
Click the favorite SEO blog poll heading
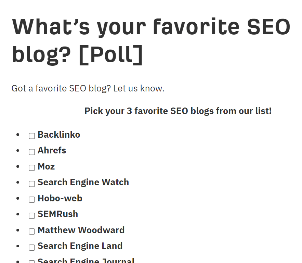151,41
